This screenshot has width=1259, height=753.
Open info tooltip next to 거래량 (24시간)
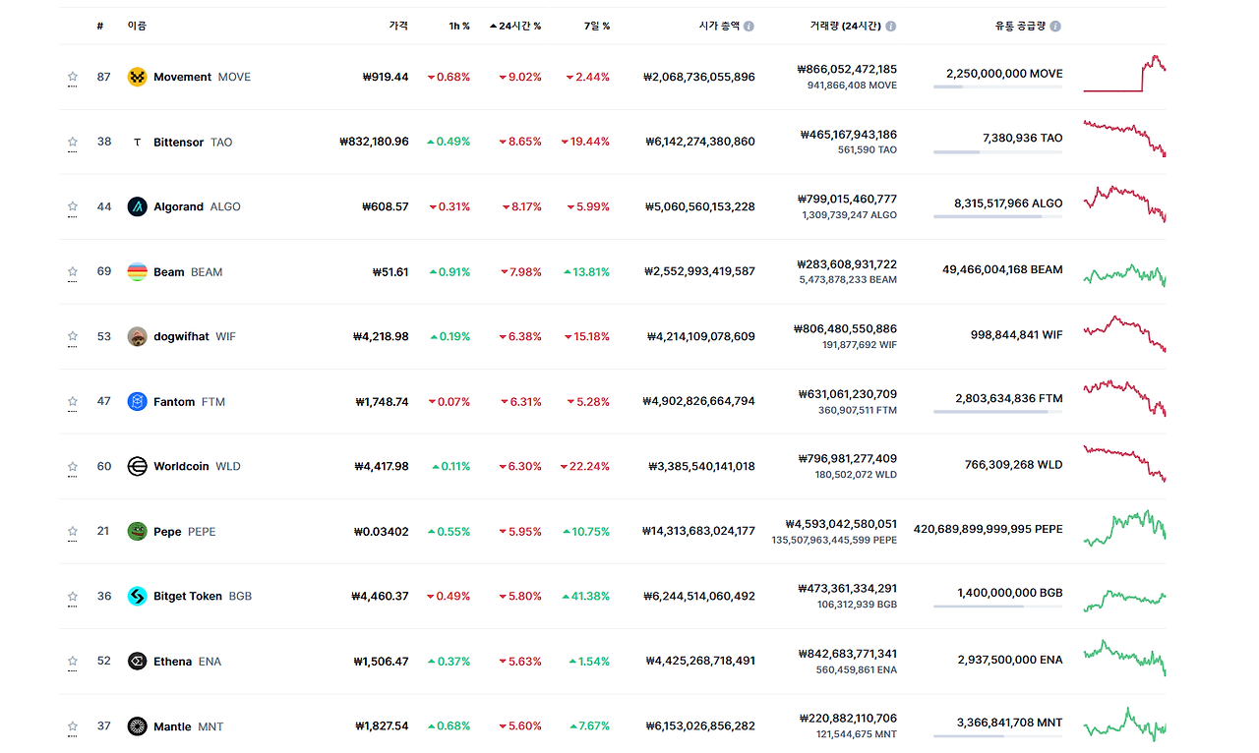point(890,27)
